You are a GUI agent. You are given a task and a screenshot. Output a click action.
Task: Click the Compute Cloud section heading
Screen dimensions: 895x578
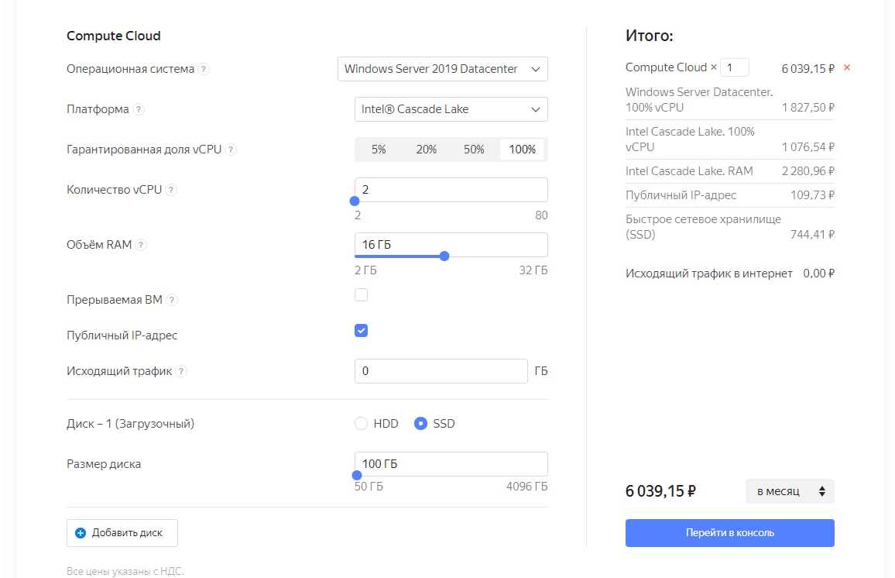114,36
